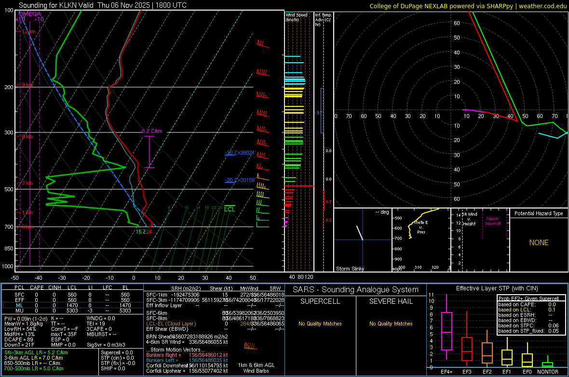Click the 'Wind Speed (knots)' panel header
Image resolution: width=569 pixels, height=377 pixels.
(297, 17)
